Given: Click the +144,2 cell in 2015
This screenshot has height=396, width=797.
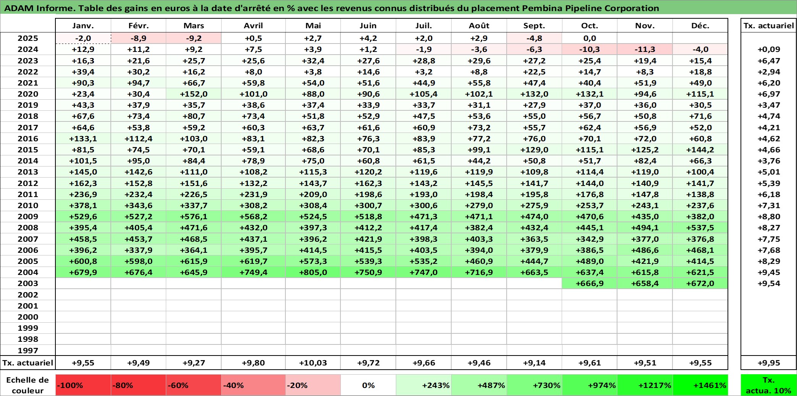Looking at the screenshot, I should tap(700, 150).
